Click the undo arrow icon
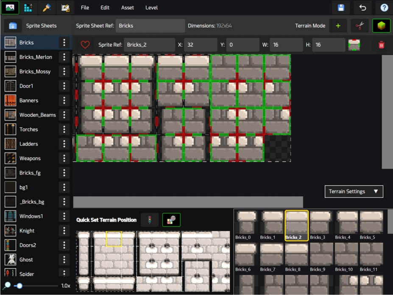Screen dimensions: 393x295 [362, 8]
